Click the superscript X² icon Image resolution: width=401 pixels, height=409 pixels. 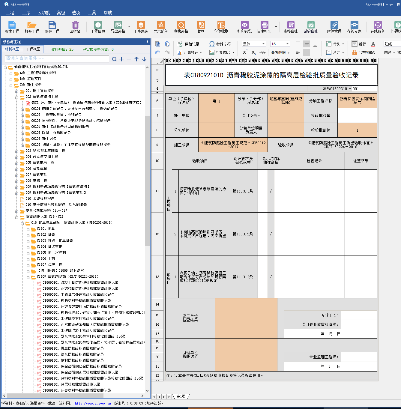[245, 52]
